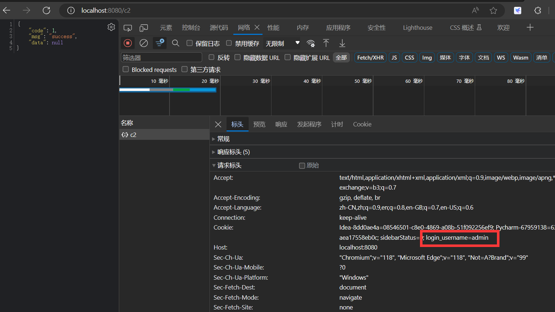
Task: Clear the network log
Action: pyautogui.click(x=144, y=43)
